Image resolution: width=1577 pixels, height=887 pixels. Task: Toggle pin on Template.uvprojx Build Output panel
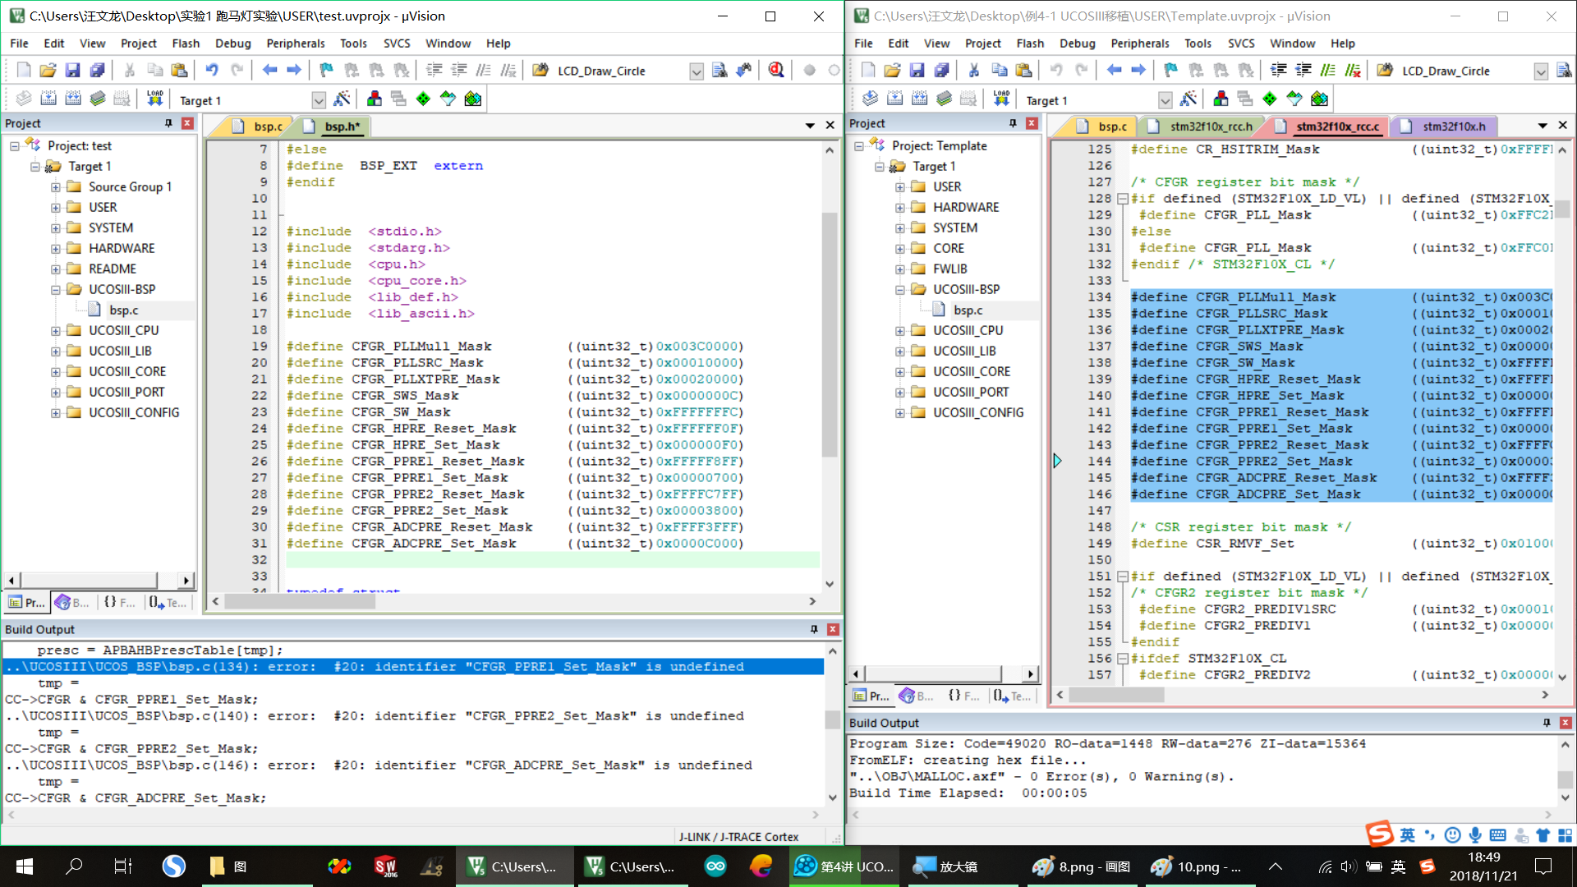(x=1547, y=723)
